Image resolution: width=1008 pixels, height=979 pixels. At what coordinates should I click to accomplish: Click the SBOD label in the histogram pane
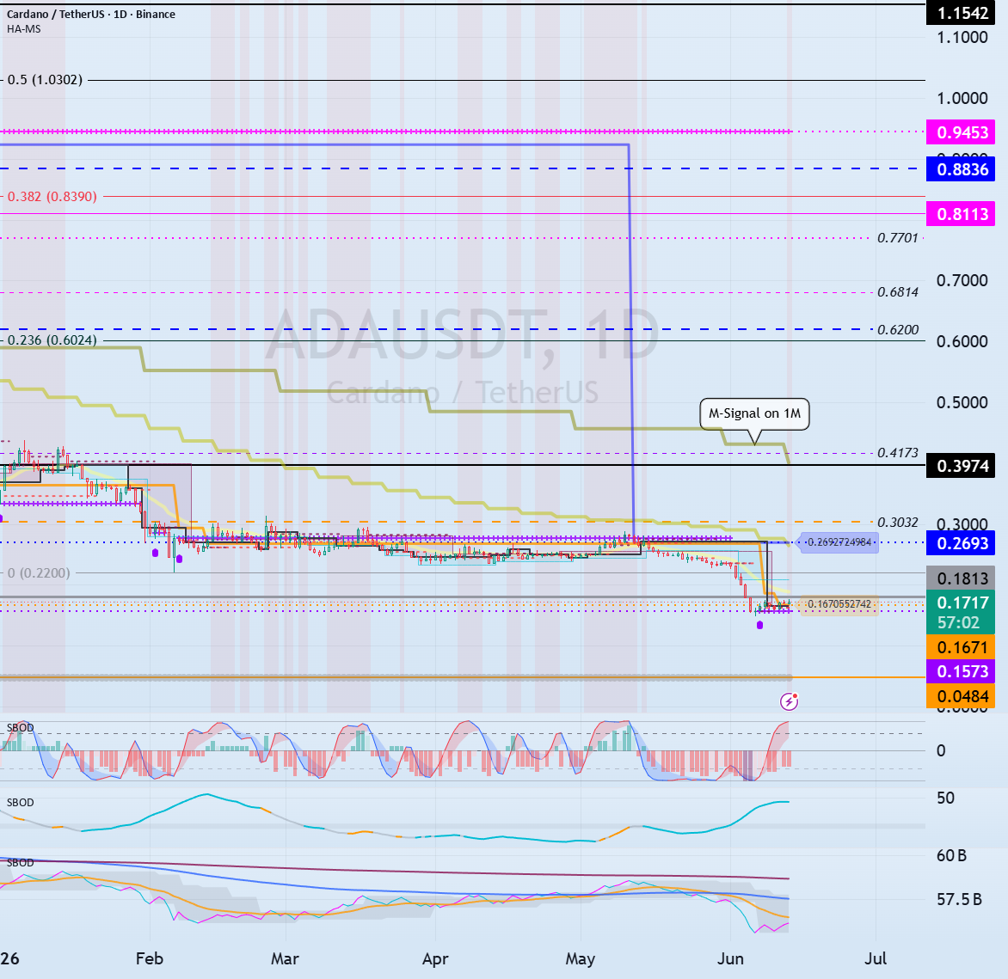(20, 728)
